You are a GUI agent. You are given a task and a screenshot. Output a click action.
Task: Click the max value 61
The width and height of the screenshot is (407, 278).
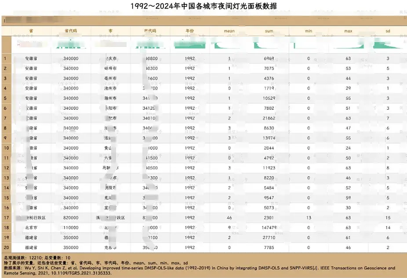[x=348, y=238]
